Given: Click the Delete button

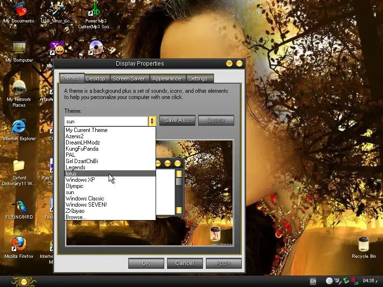Looking at the screenshot, I should tap(216, 120).
